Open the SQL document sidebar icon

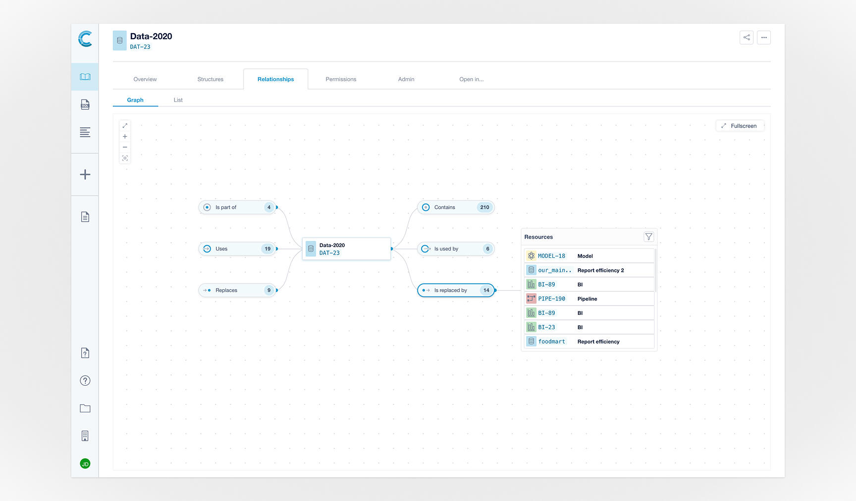pyautogui.click(x=85, y=104)
